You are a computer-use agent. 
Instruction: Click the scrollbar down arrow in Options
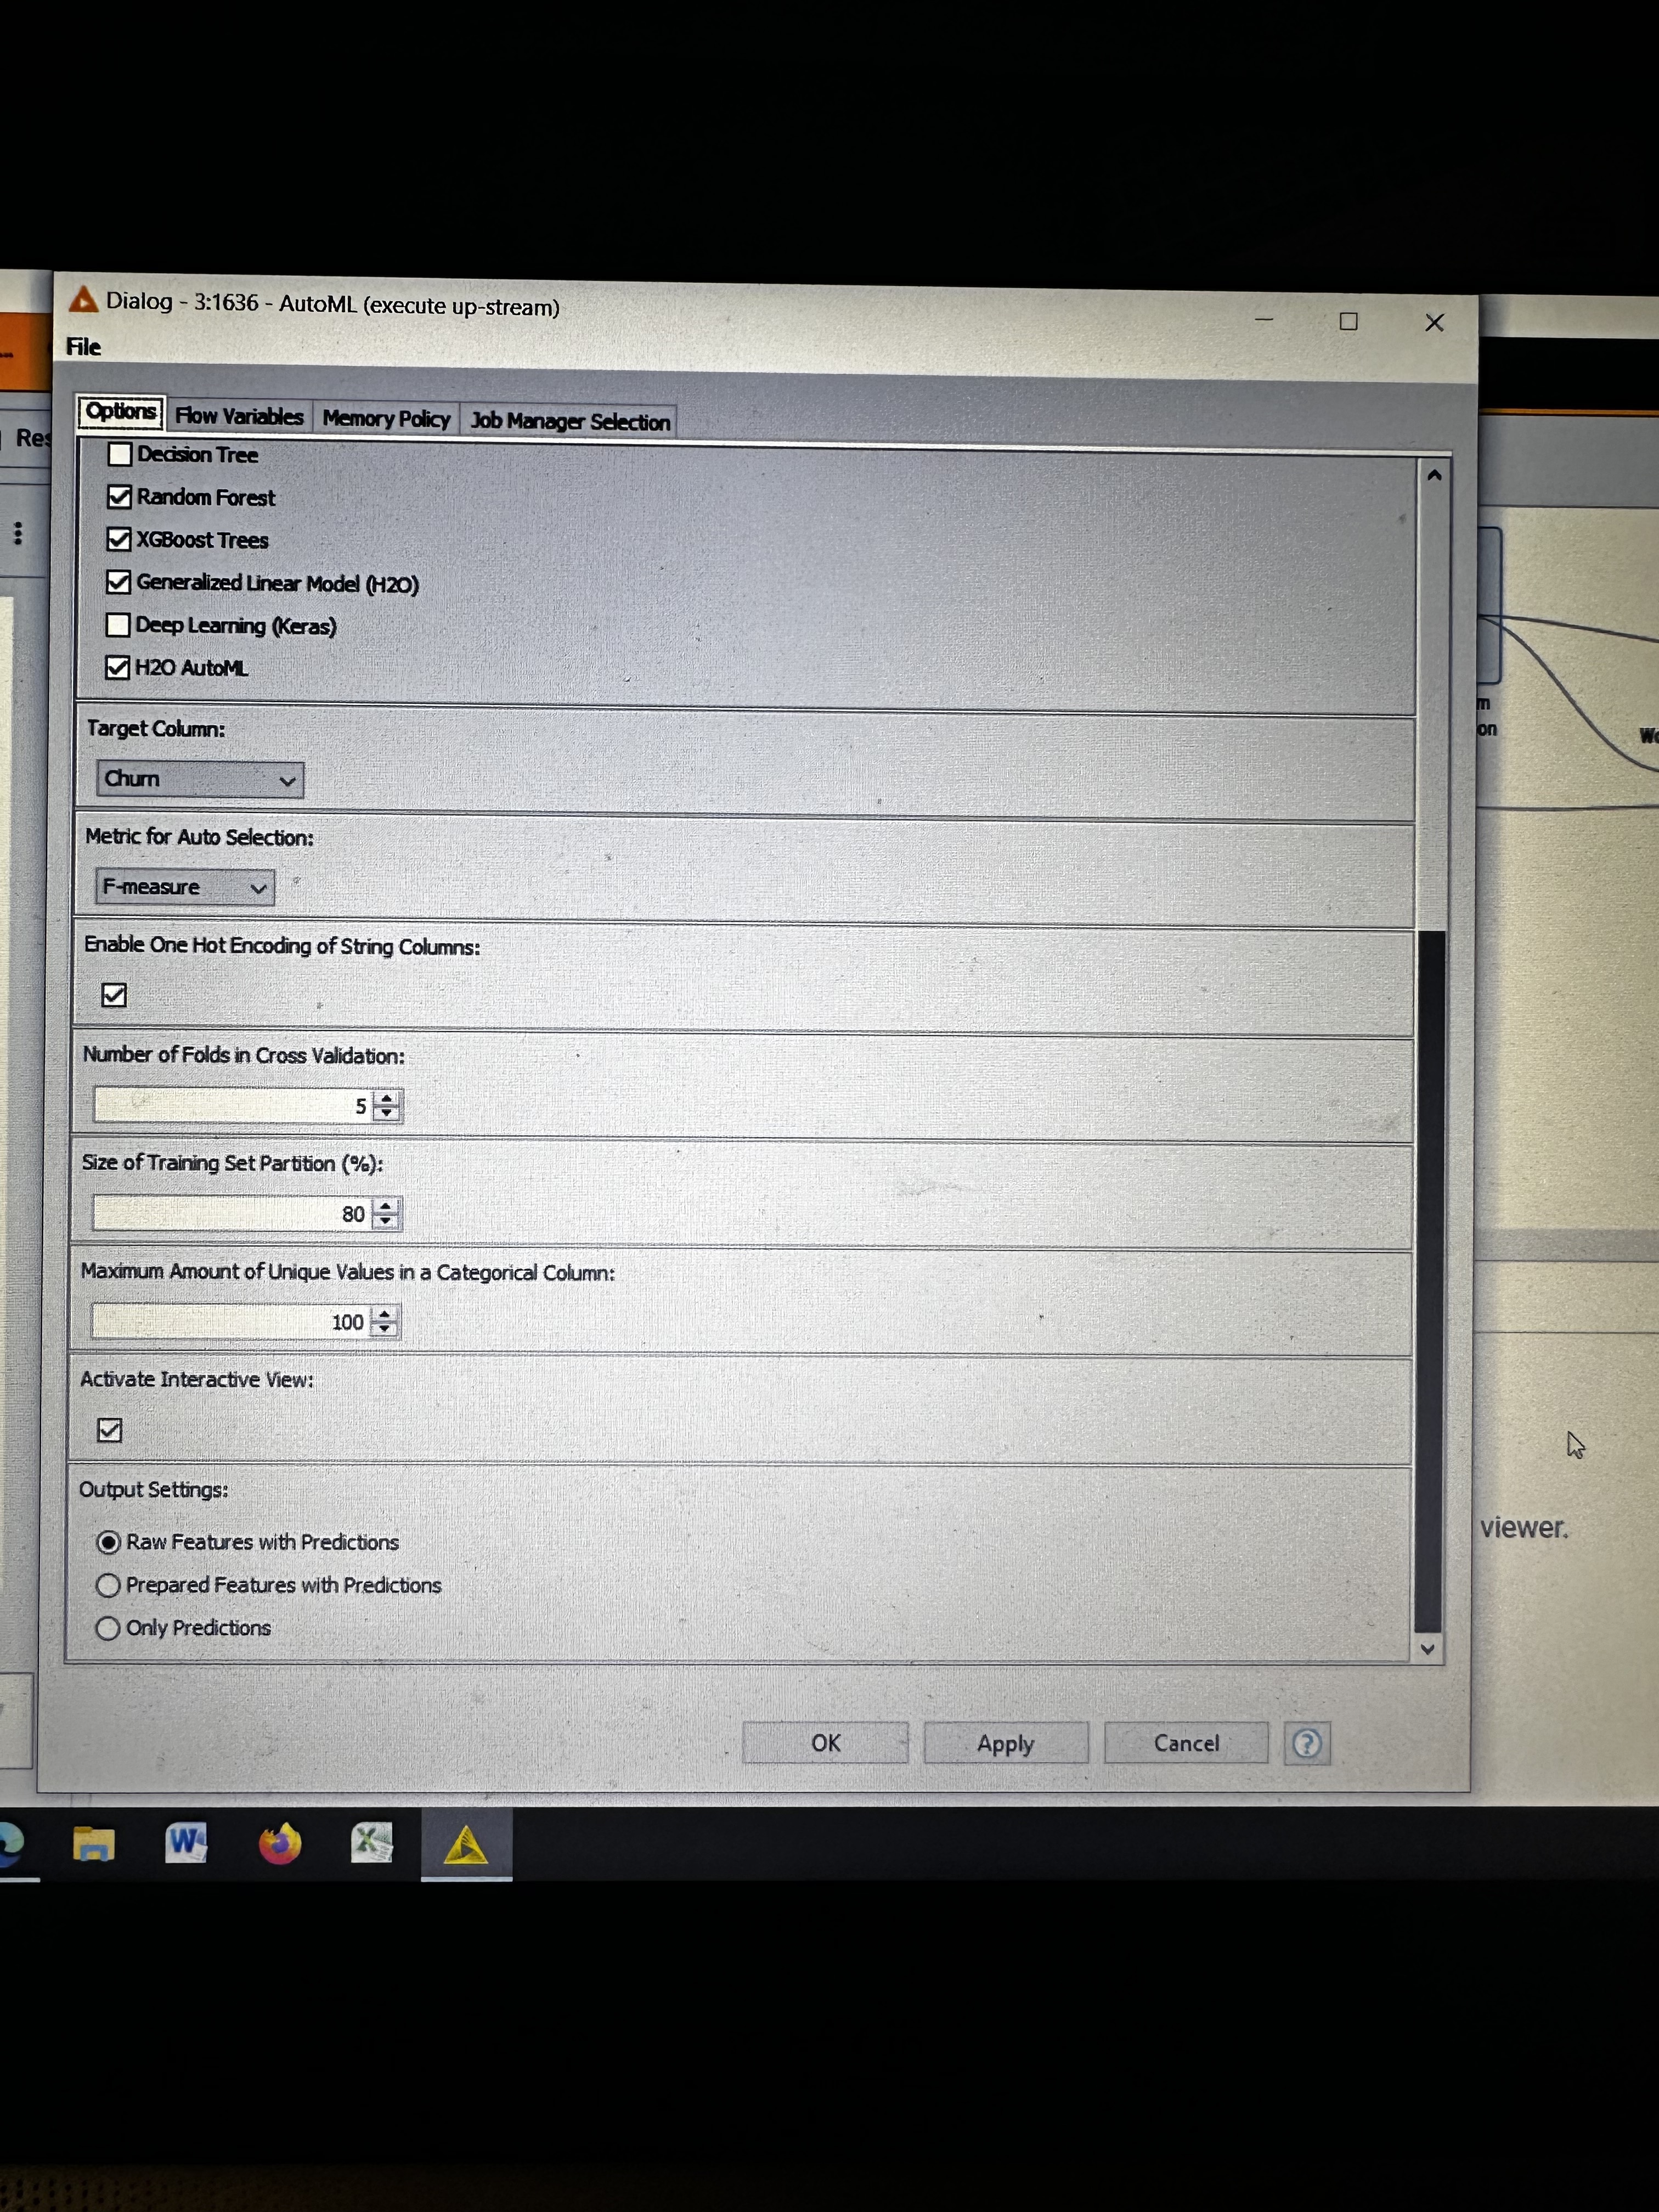[1428, 1649]
